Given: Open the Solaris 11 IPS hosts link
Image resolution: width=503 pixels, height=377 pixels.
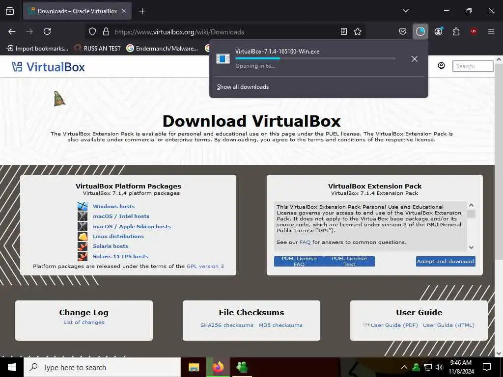Looking at the screenshot, I should (120, 256).
